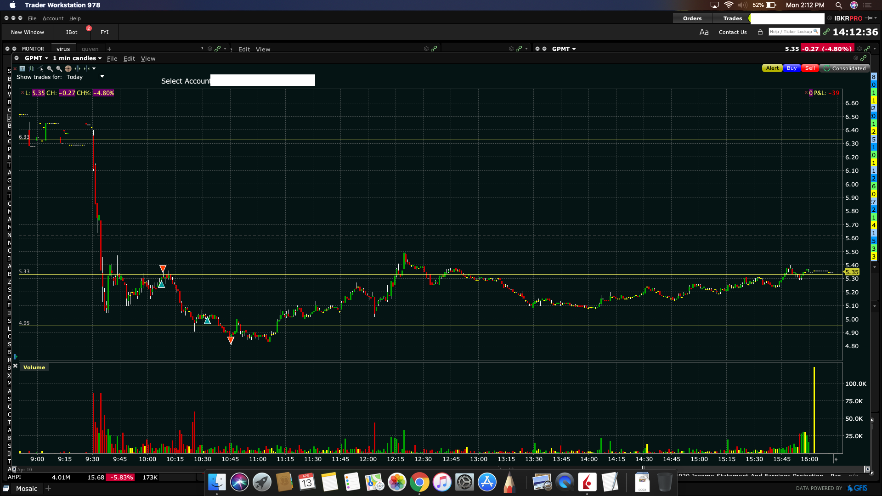The width and height of the screenshot is (882, 496).
Task: Click the Aa font size icon
Action: [704, 32]
